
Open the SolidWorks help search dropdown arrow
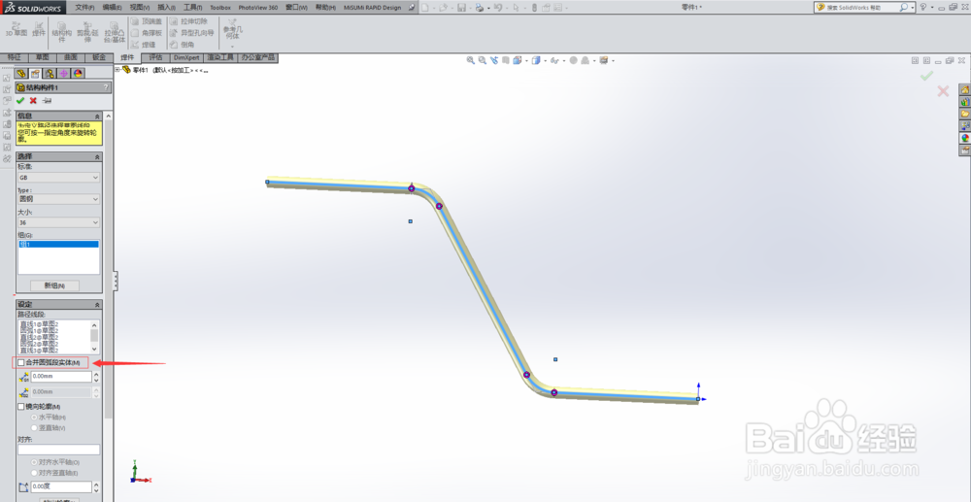(x=914, y=8)
